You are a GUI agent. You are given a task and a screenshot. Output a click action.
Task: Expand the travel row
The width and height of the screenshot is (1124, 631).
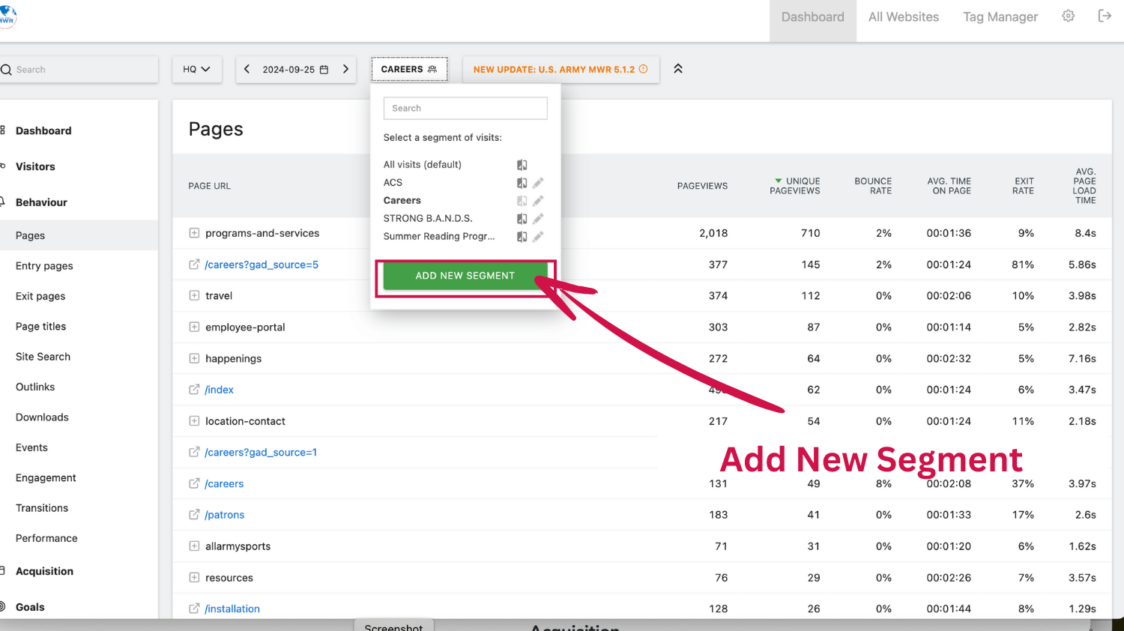pos(194,296)
